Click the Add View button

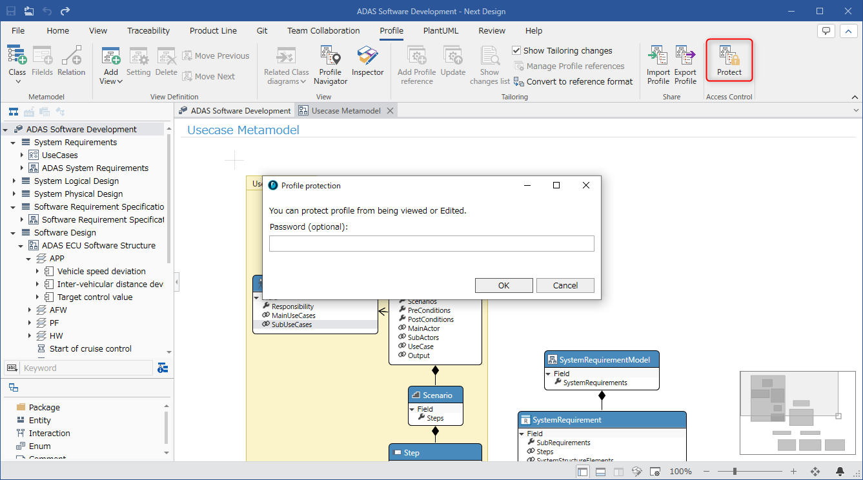[x=111, y=65]
